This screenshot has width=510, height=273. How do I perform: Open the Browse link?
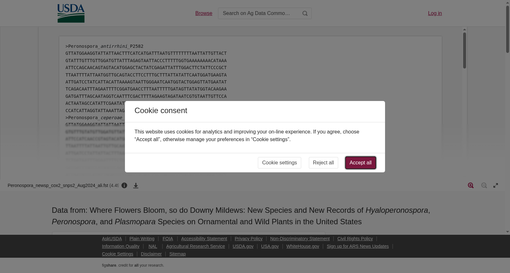[204, 13]
